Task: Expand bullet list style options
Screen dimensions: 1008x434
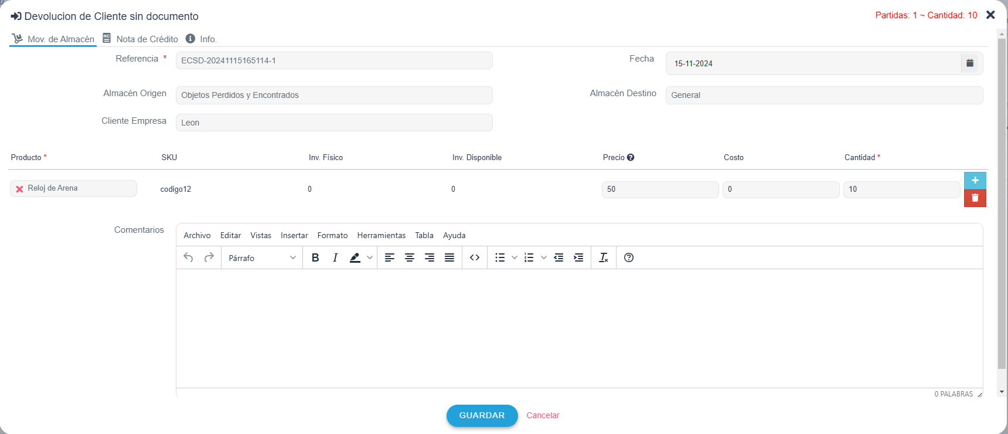Action: point(515,257)
